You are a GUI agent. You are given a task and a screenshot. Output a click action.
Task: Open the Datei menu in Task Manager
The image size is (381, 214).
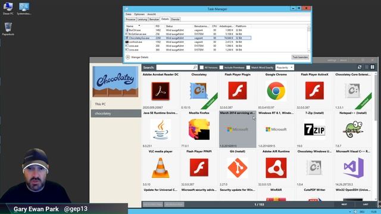129,14
